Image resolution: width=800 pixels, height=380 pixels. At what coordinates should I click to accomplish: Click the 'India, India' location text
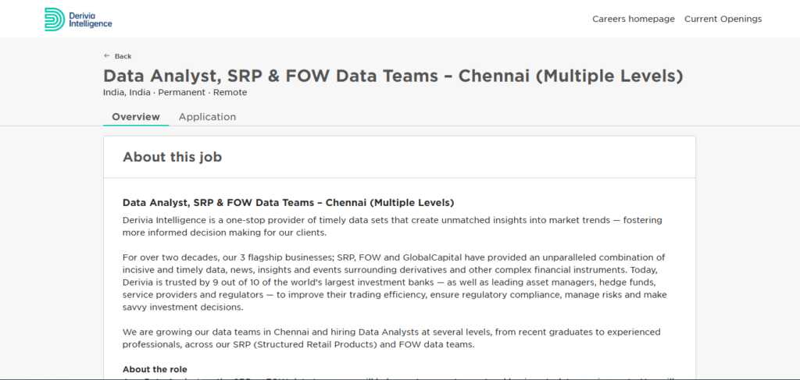[x=127, y=92]
